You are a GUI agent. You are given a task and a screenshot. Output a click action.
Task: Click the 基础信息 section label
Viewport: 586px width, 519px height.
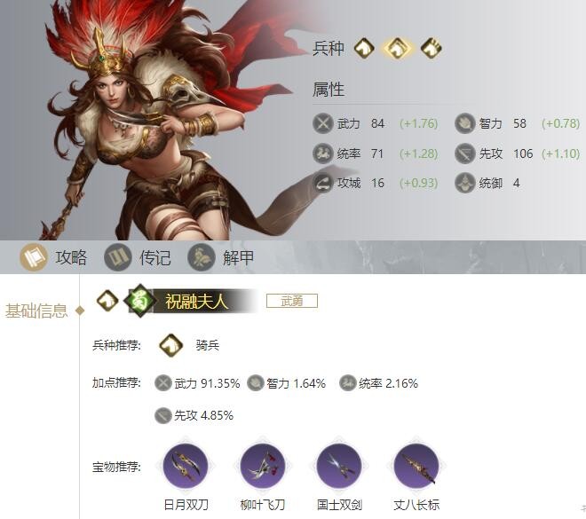click(36, 311)
